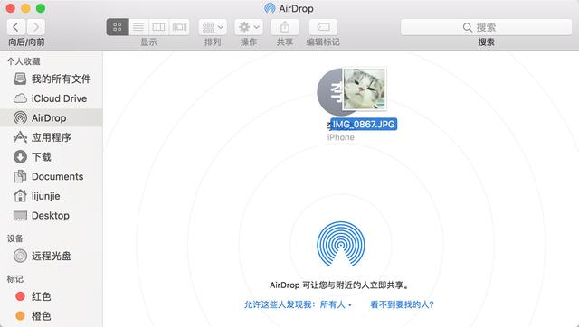The width and height of the screenshot is (579, 327).
Task: Close the window with the red button
Action: (10, 8)
